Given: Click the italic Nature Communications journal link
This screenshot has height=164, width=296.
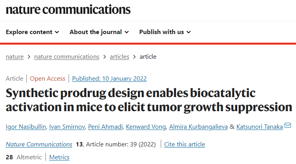Looking at the screenshot, I should coord(39,144).
